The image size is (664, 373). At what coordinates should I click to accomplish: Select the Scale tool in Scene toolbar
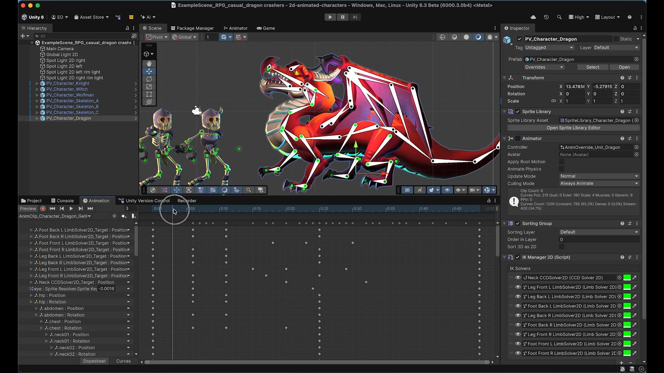coord(149,87)
